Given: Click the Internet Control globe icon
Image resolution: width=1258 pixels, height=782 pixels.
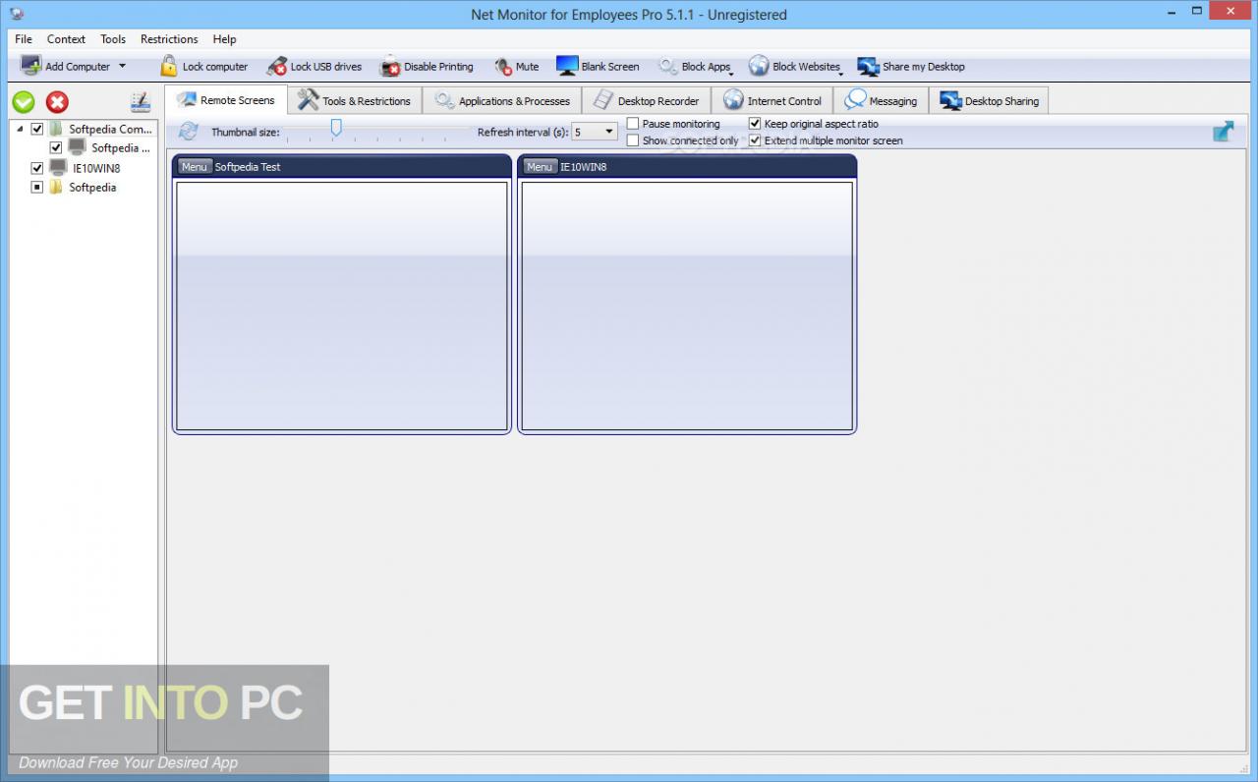Looking at the screenshot, I should [733, 100].
